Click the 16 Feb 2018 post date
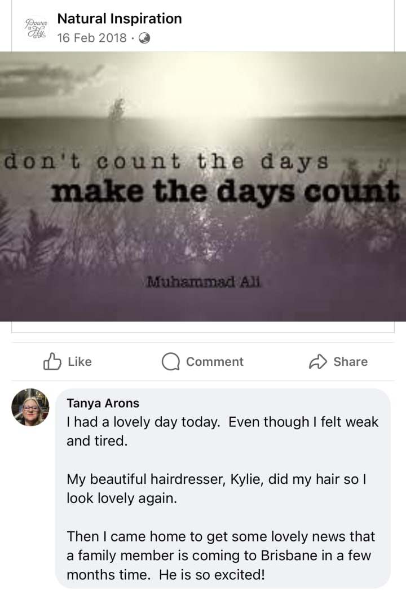 tap(92, 38)
